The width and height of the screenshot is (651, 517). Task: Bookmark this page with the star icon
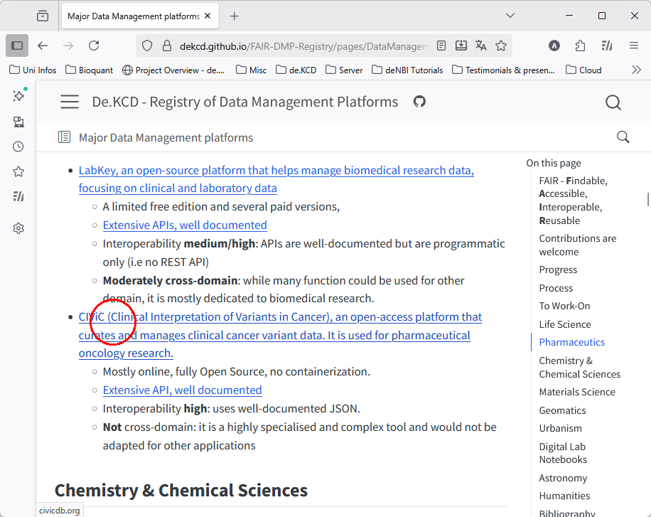click(501, 46)
